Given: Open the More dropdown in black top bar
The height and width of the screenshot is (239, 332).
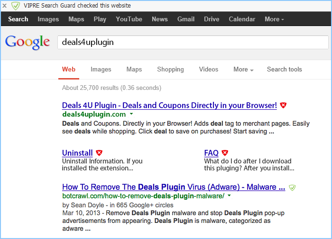Looking at the screenshot, I should pos(274,19).
